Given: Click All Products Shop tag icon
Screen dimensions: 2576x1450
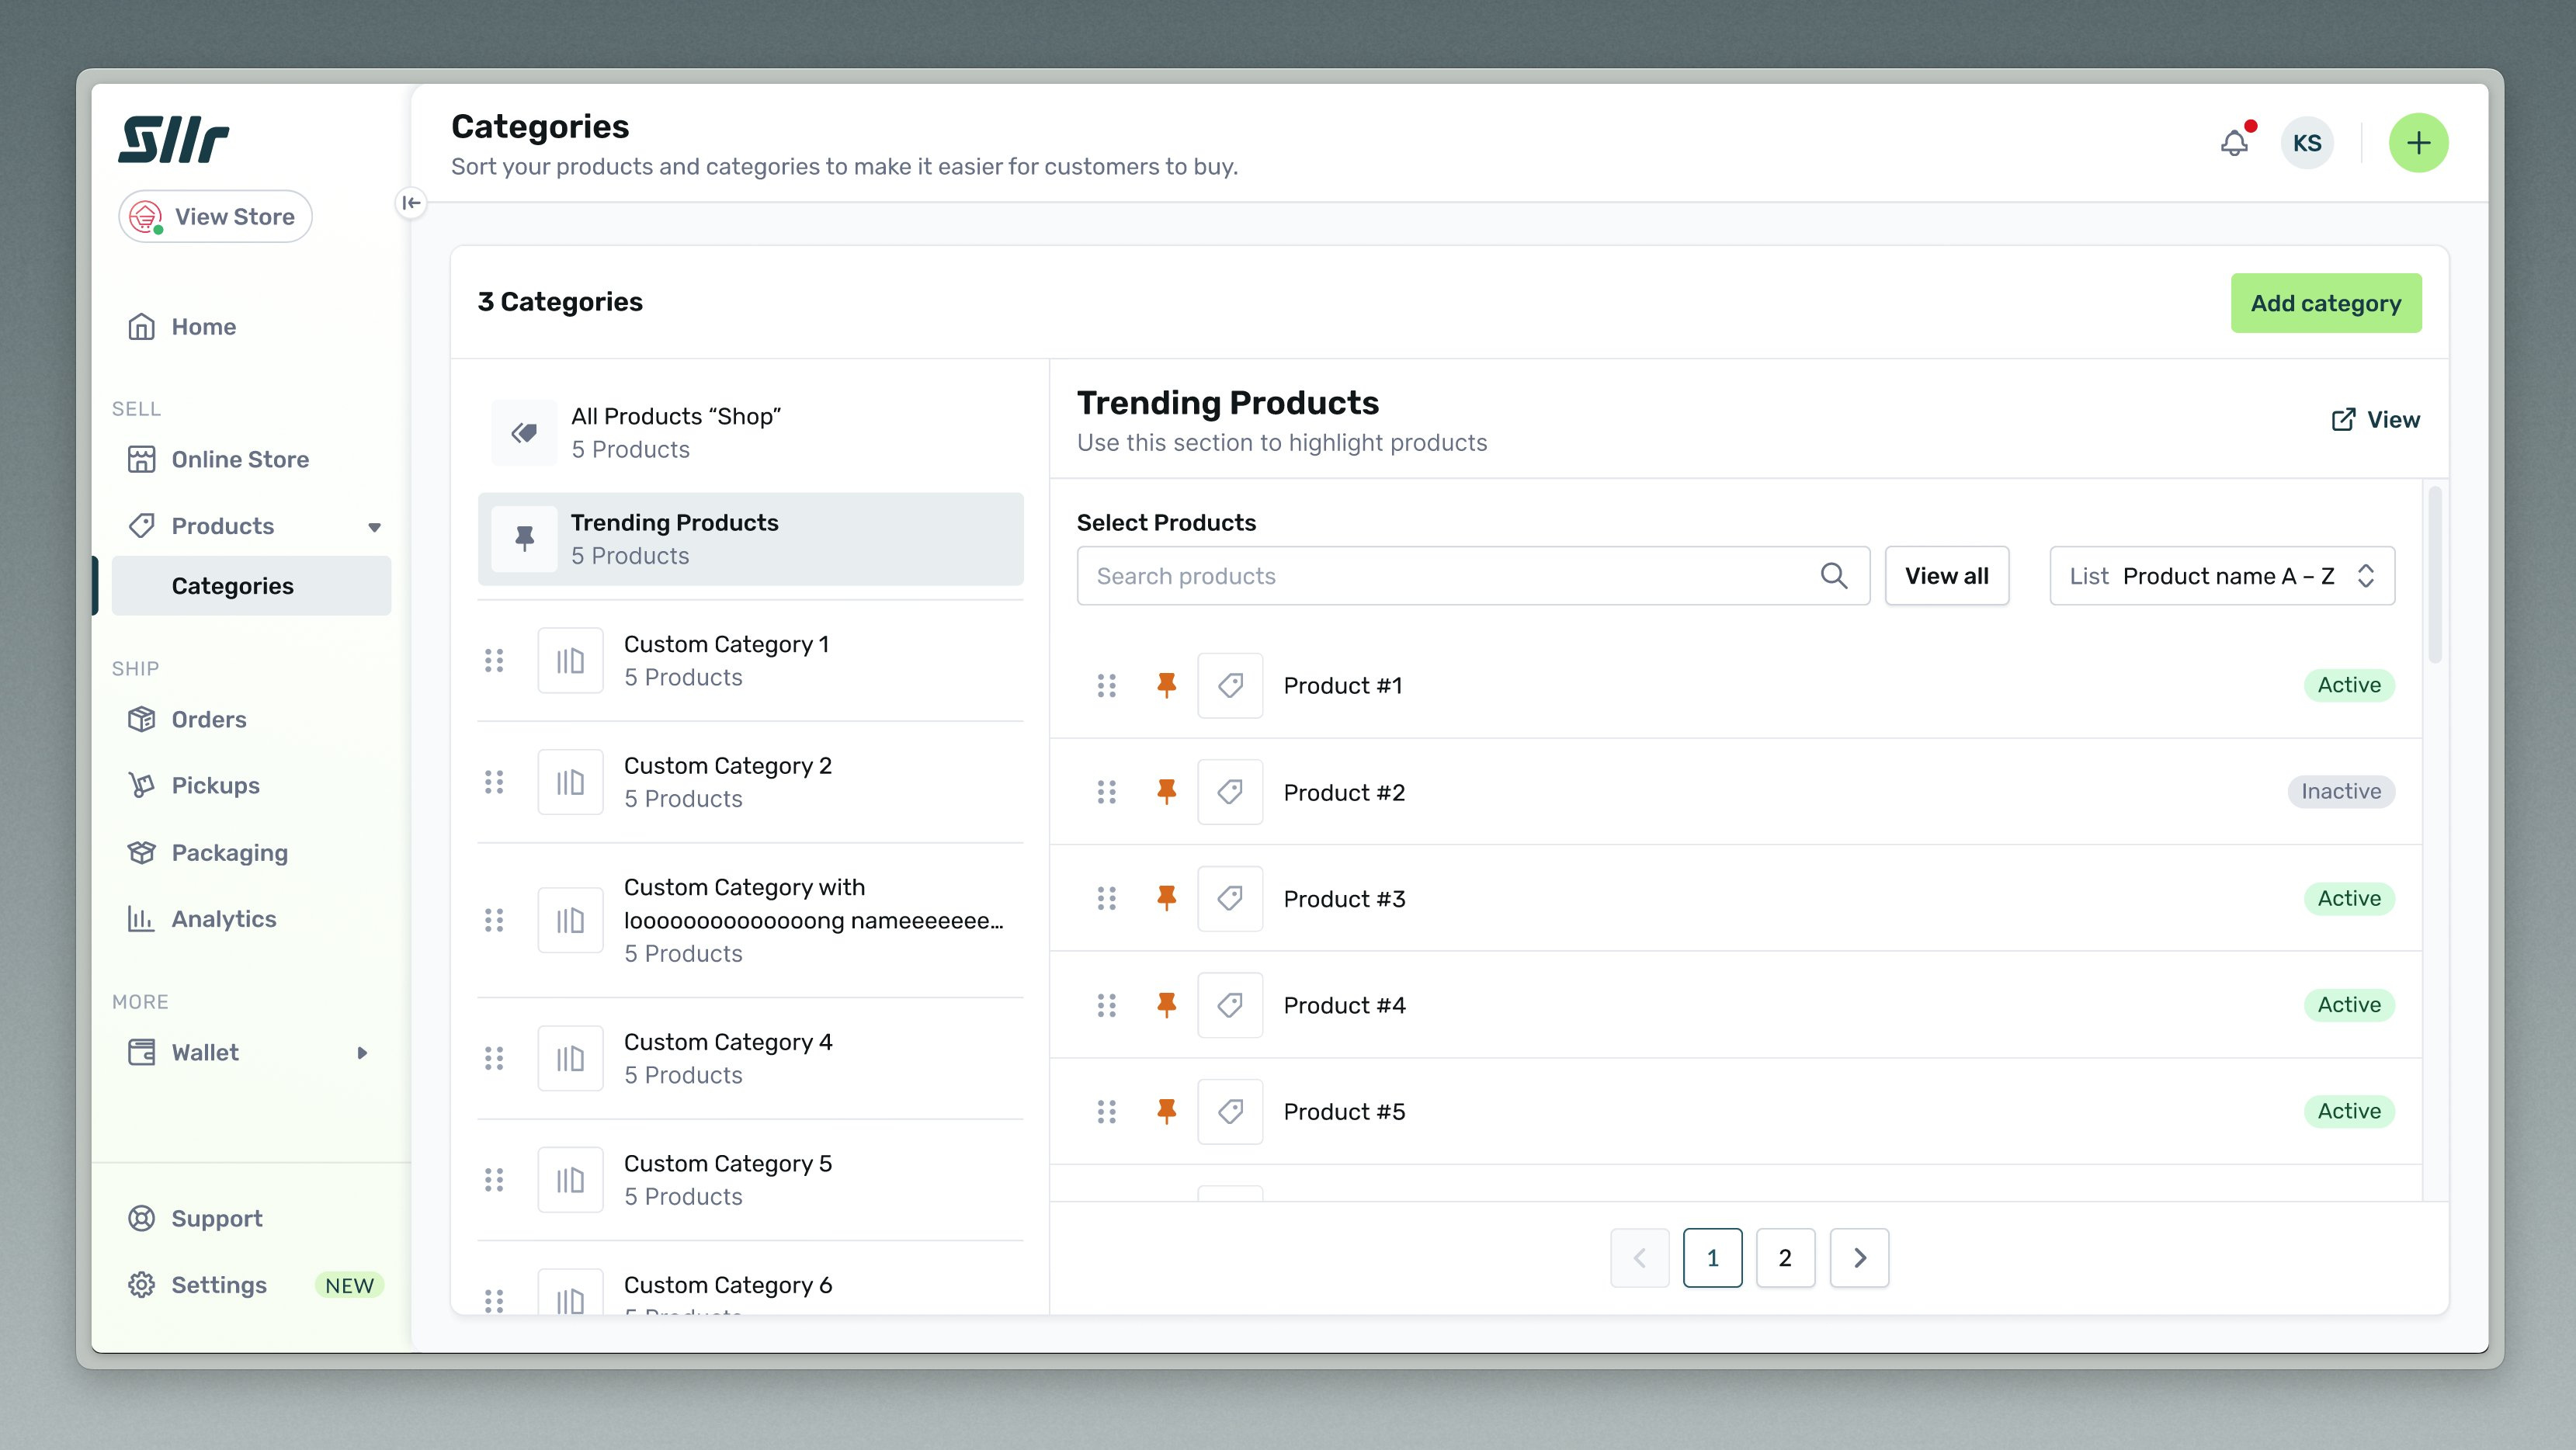Looking at the screenshot, I should coord(524,433).
